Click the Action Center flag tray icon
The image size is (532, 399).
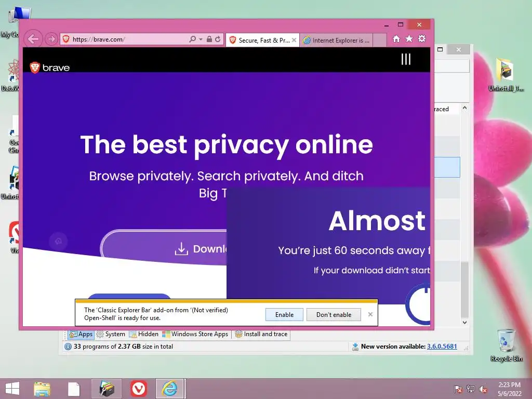[x=458, y=389]
